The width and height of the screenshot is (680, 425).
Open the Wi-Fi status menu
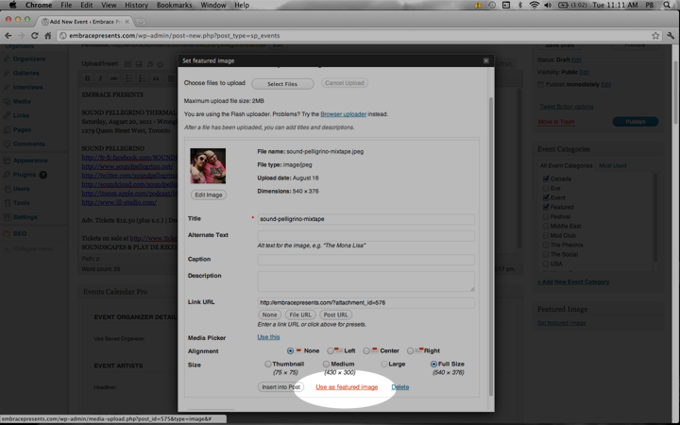click(535, 5)
